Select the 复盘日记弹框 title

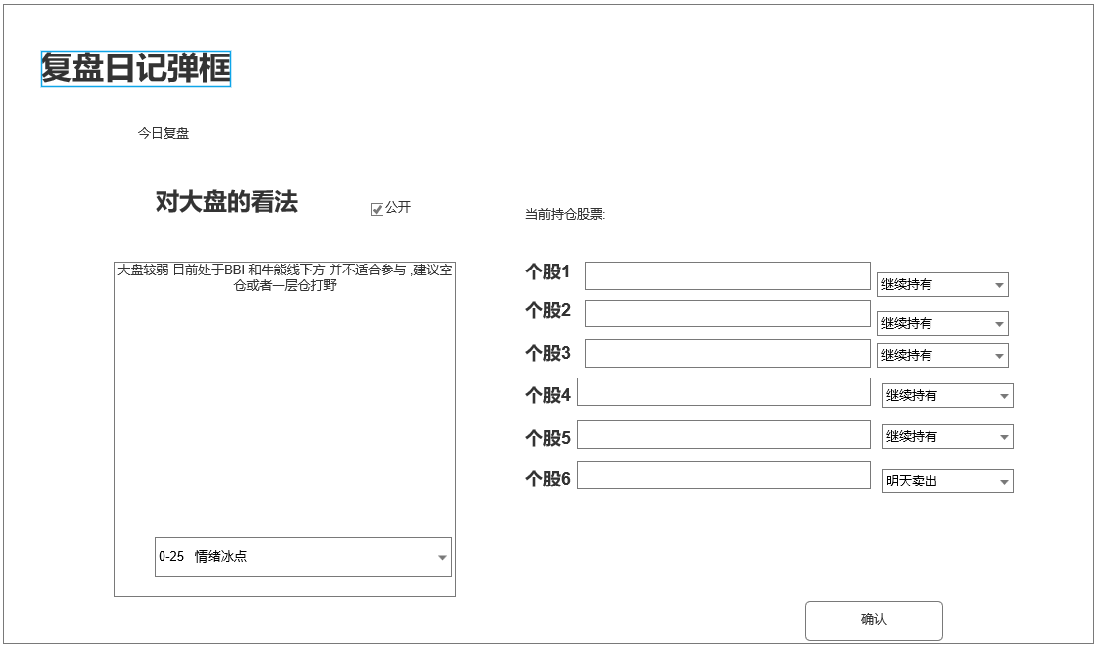[x=136, y=69]
